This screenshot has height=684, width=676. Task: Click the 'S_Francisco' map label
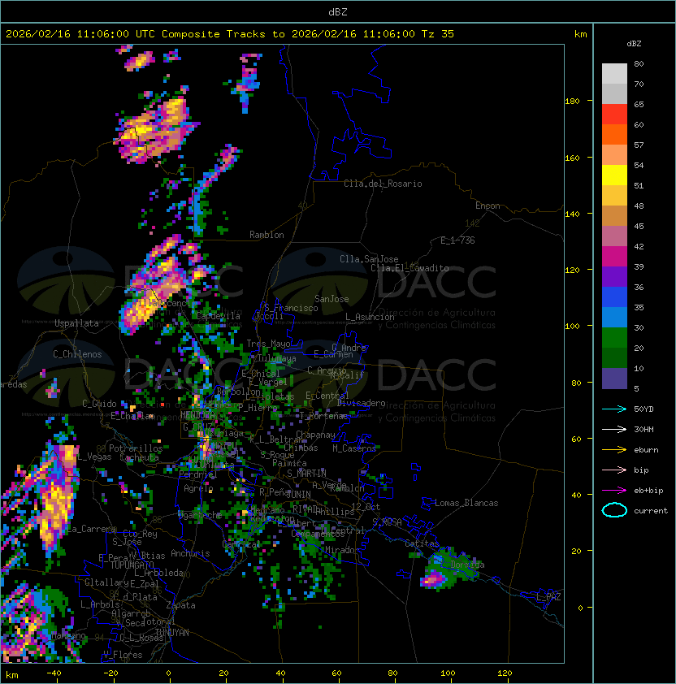pyautogui.click(x=291, y=308)
